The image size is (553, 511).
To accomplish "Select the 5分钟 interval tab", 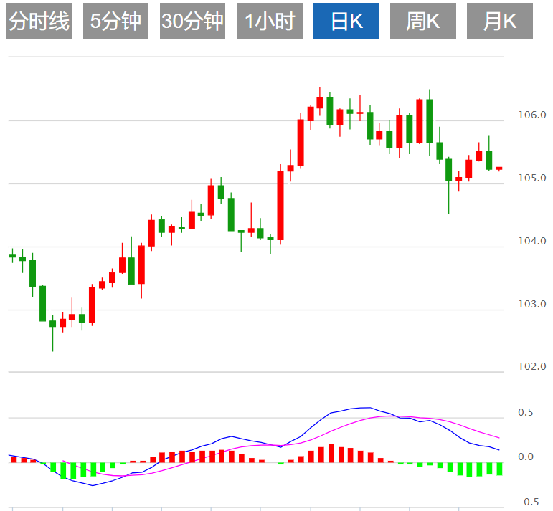I will coord(115,22).
